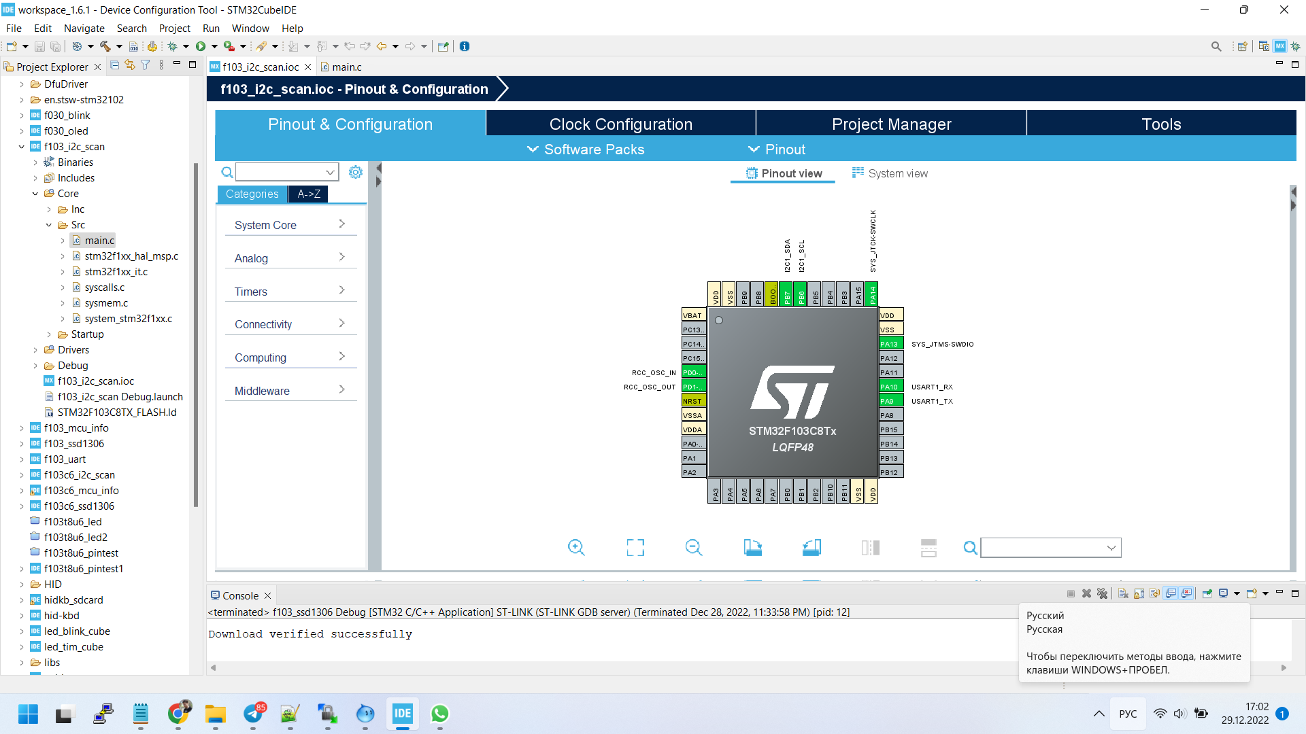
Task: Click the New file toolbar icon
Action: click(x=12, y=46)
